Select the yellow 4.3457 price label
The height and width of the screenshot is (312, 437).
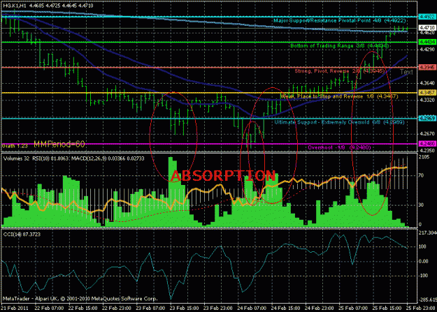point(427,93)
